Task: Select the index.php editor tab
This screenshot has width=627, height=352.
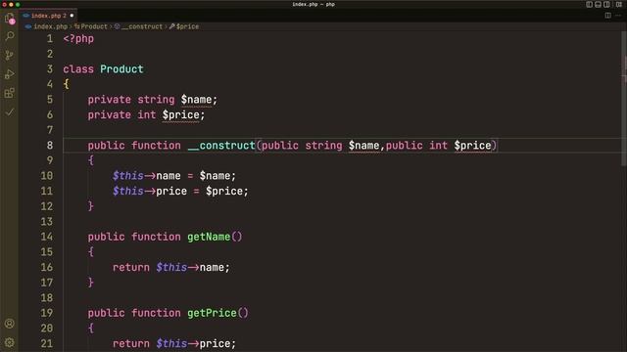Action: pyautogui.click(x=48, y=16)
